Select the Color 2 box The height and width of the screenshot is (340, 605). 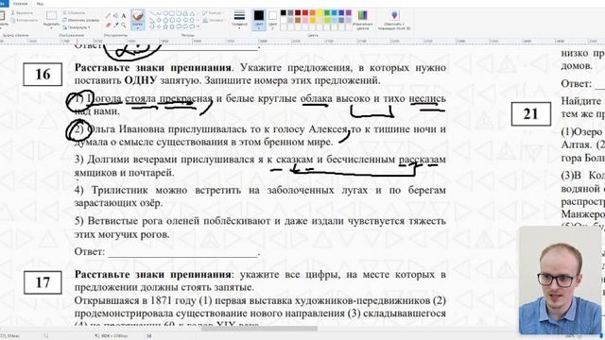coord(273,20)
